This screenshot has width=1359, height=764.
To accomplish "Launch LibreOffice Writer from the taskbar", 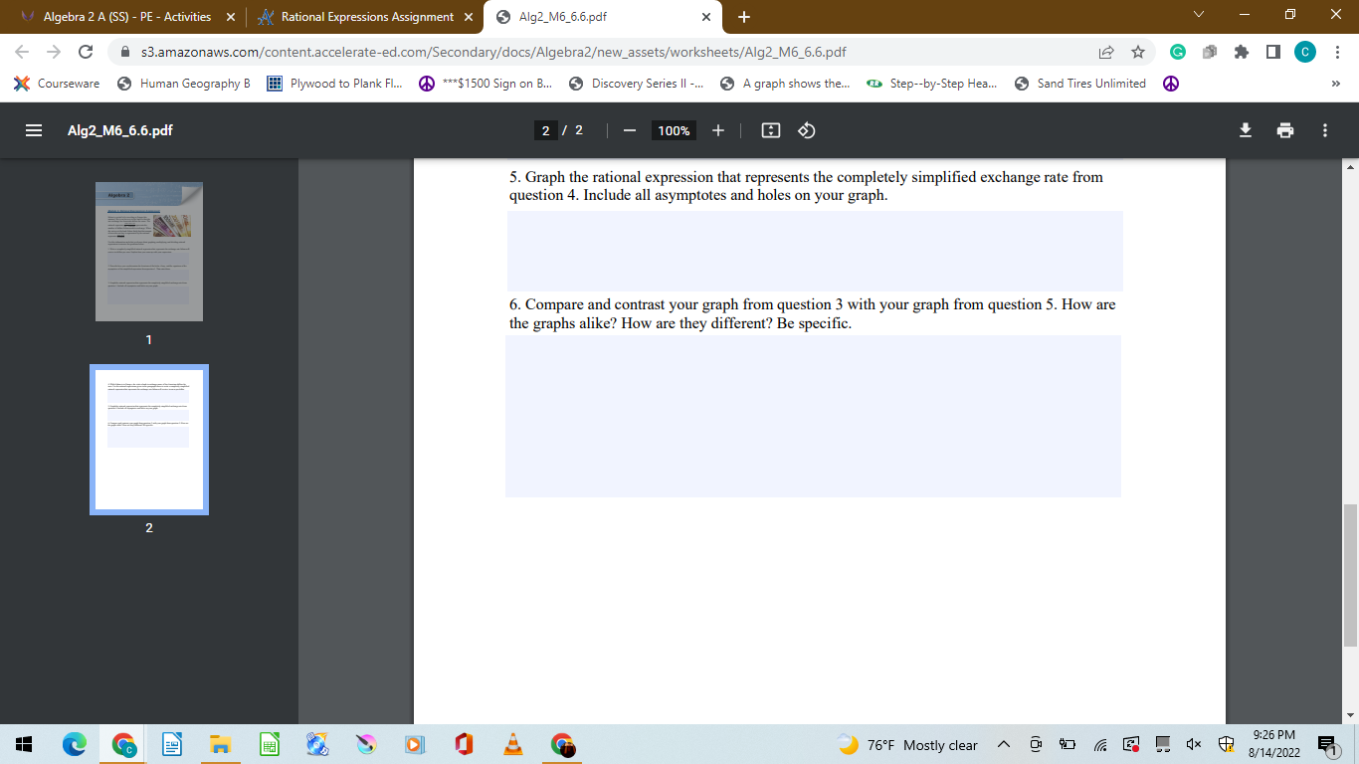I will point(170,744).
